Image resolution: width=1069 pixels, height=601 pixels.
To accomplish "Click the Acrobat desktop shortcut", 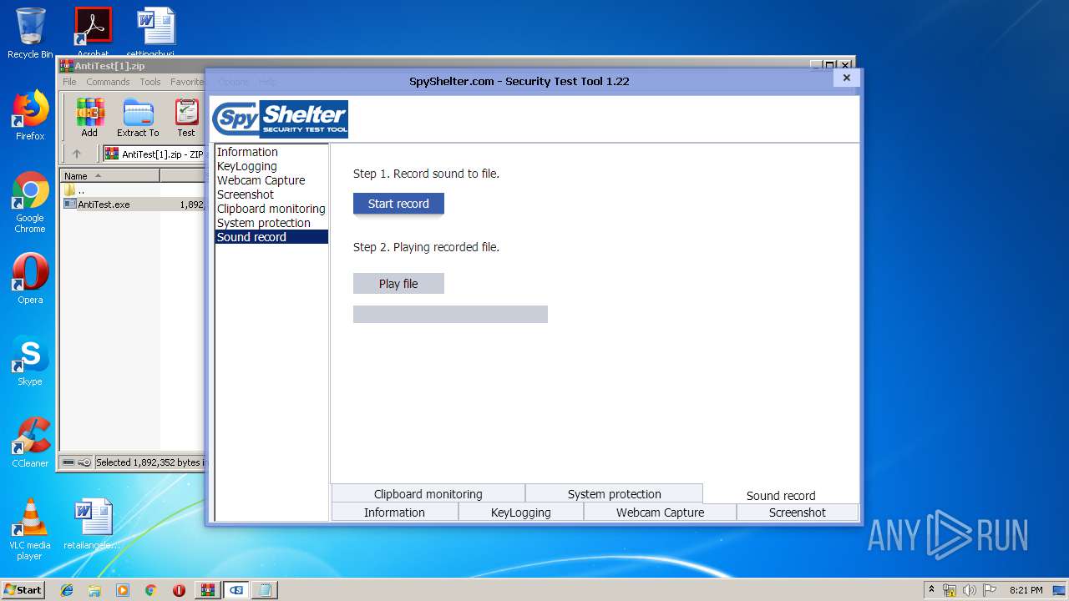I will [x=93, y=32].
